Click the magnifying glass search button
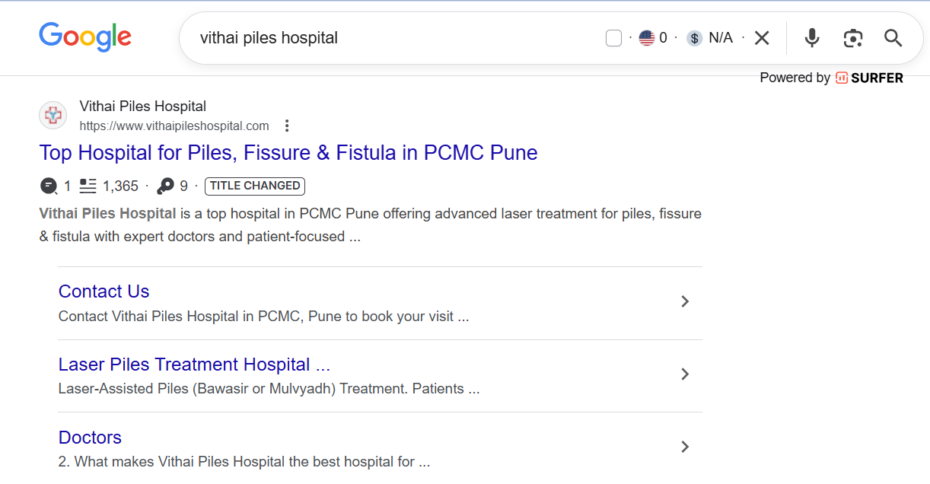This screenshot has width=930, height=484. (x=893, y=38)
